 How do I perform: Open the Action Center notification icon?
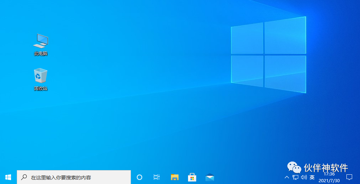(349, 177)
